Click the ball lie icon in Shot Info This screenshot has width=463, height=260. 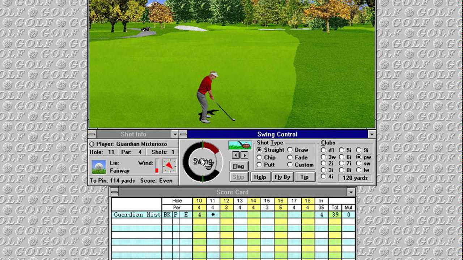99,167
